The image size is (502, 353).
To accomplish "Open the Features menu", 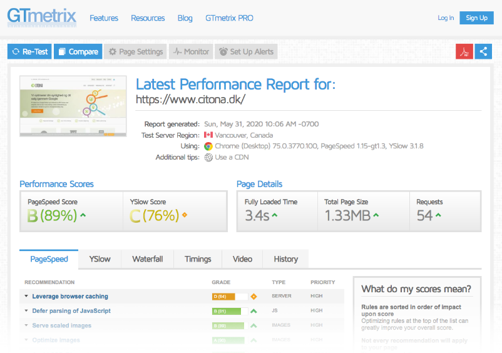I will click(104, 18).
